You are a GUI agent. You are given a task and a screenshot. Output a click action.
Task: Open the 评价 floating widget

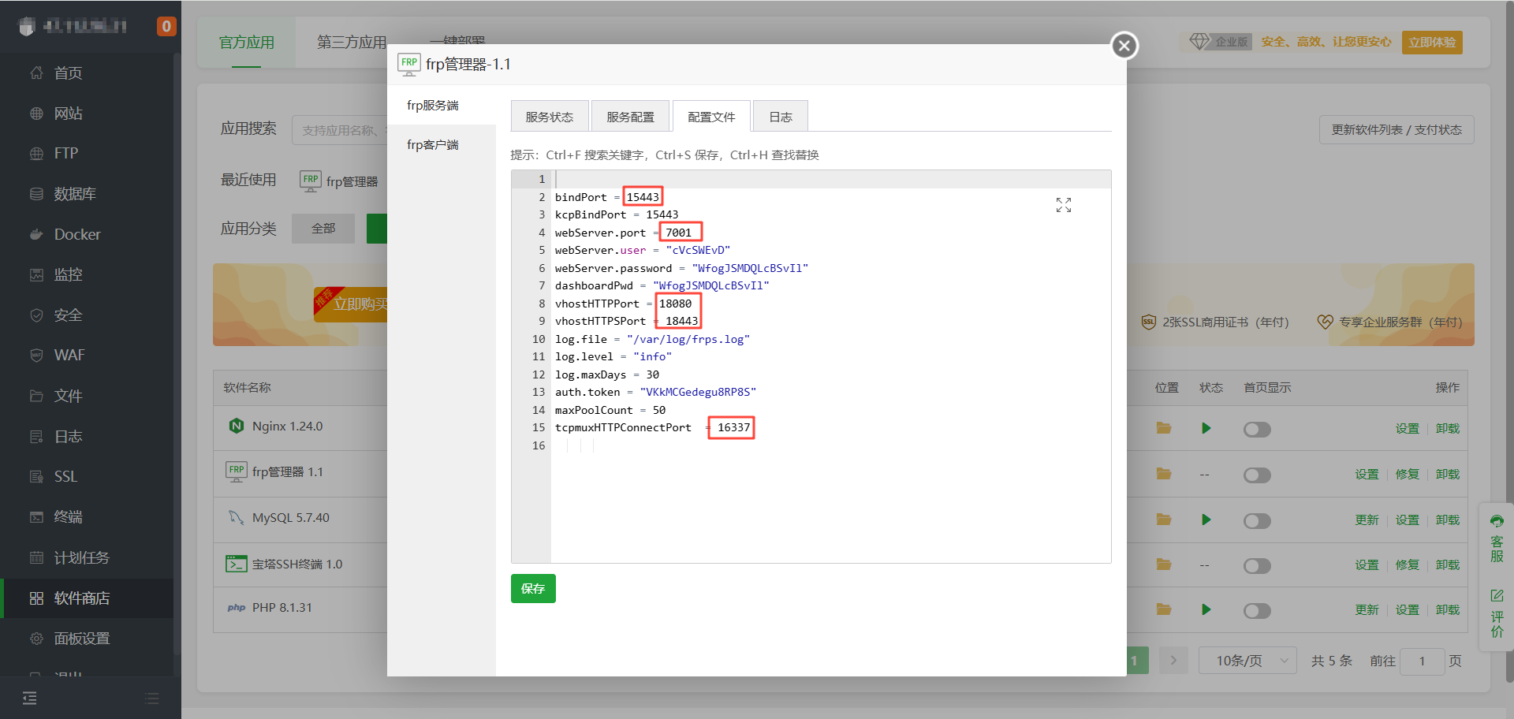click(x=1497, y=613)
